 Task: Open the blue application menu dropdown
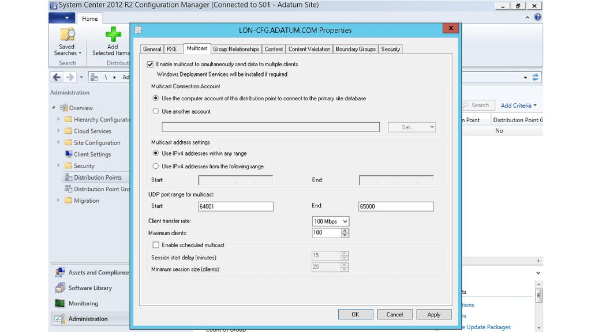62,18
